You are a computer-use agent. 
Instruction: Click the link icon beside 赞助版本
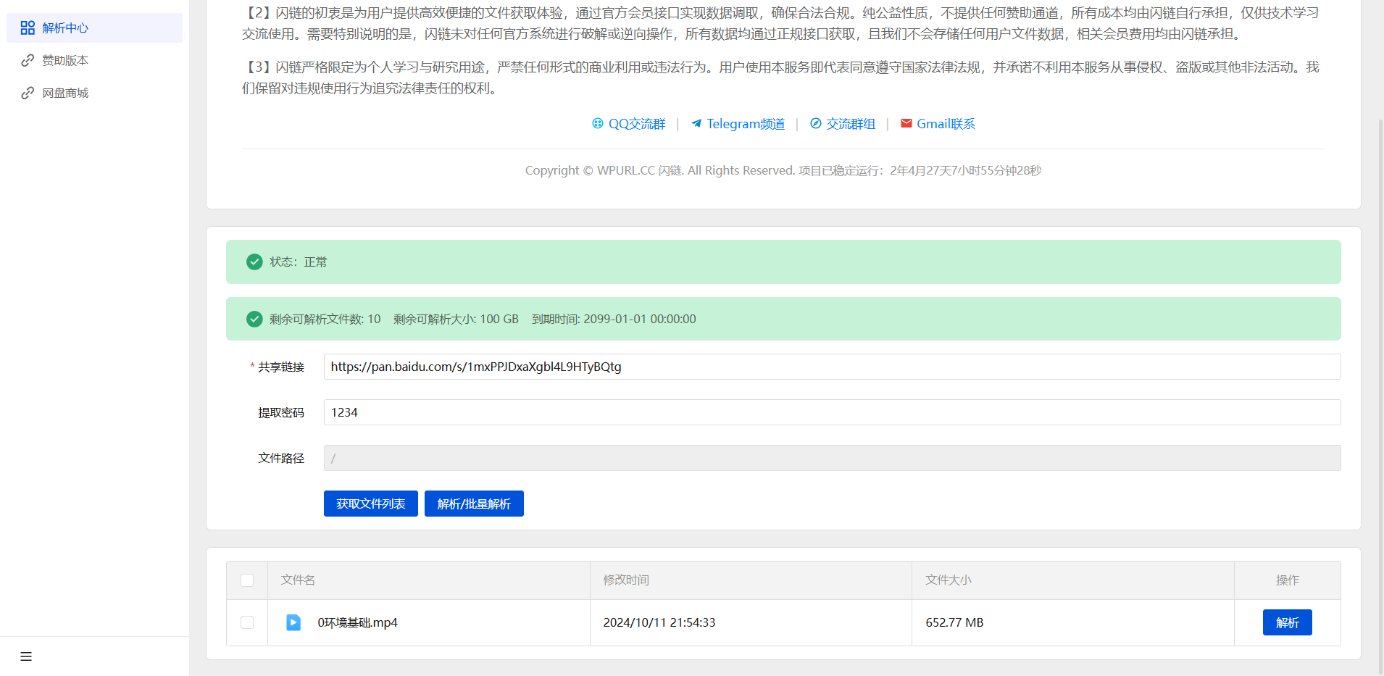(x=28, y=60)
